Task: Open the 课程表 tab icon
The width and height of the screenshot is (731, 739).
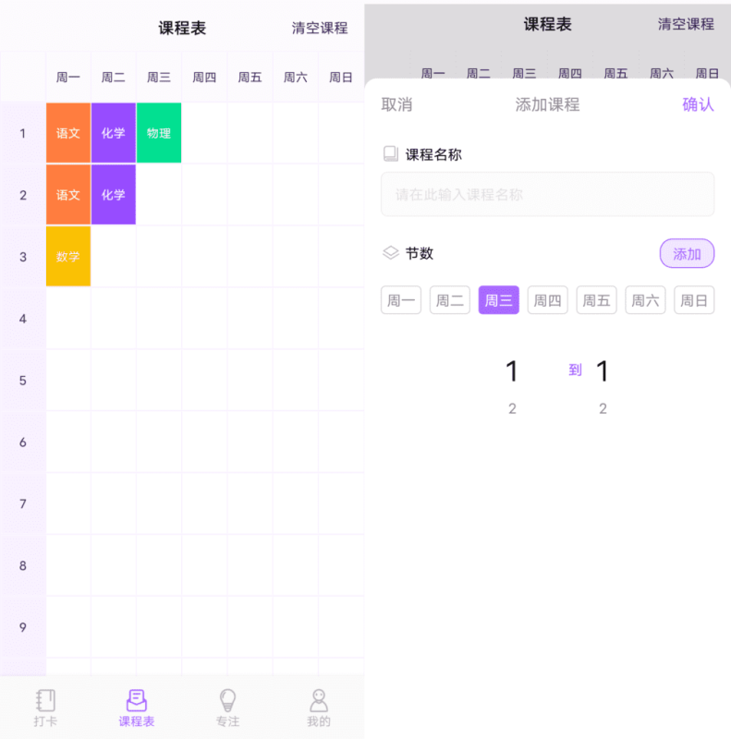Action: click(136, 701)
